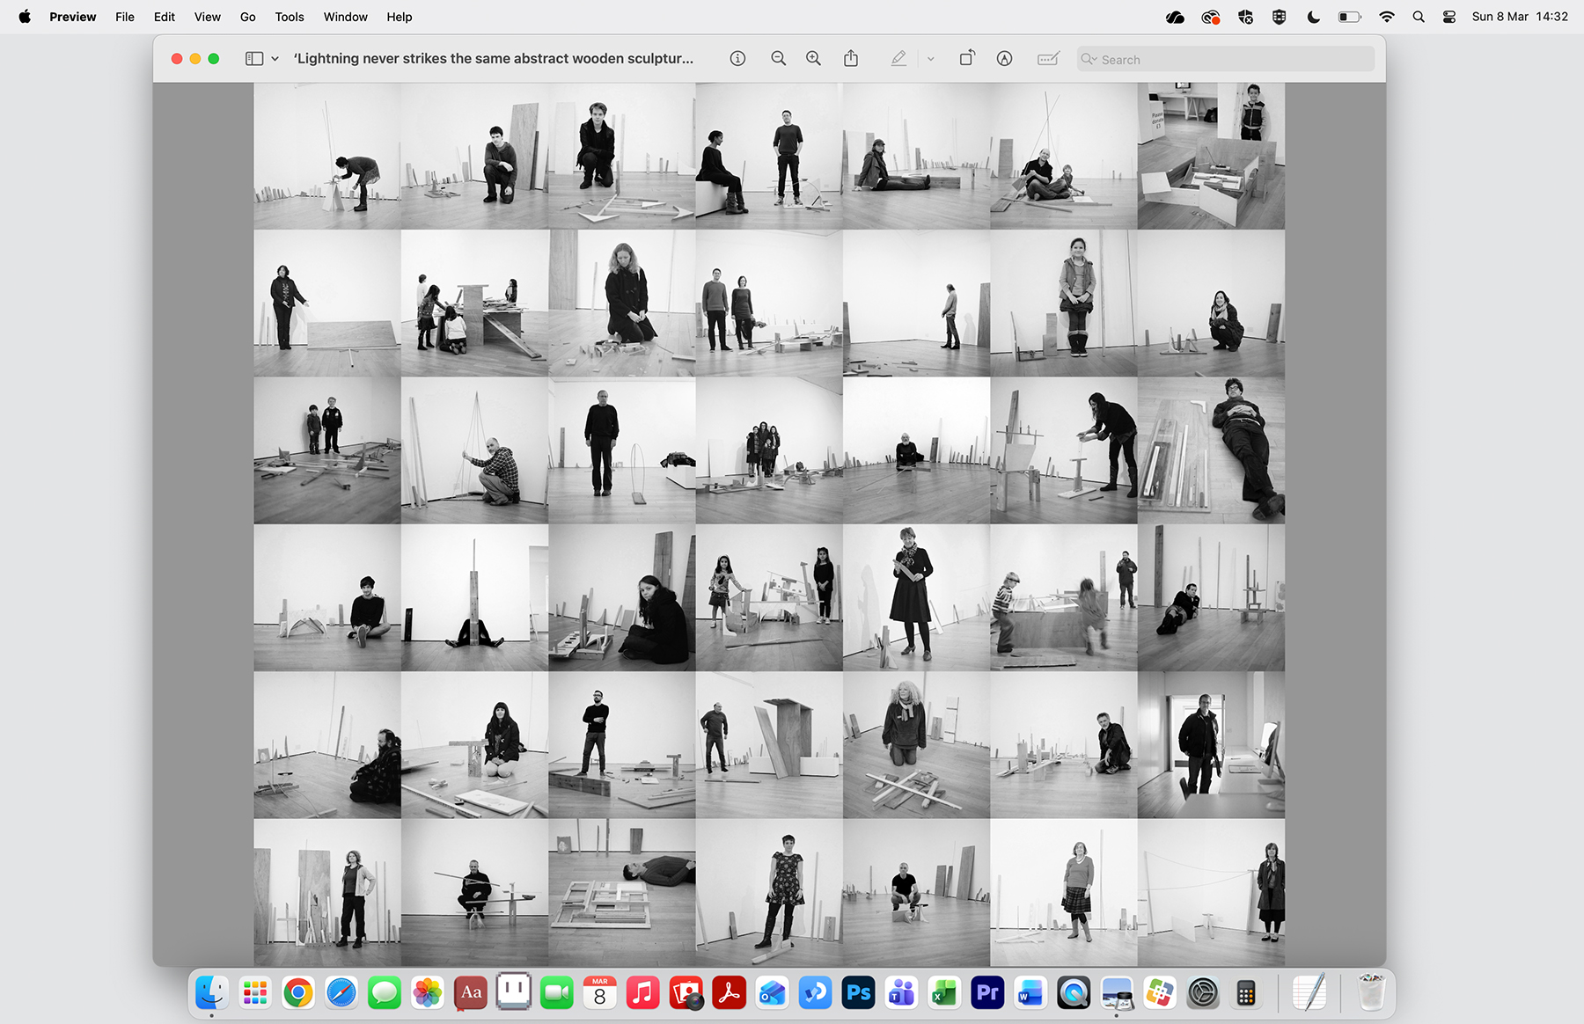The image size is (1584, 1024).
Task: Select the Highlight pen tool
Action: coord(898,59)
